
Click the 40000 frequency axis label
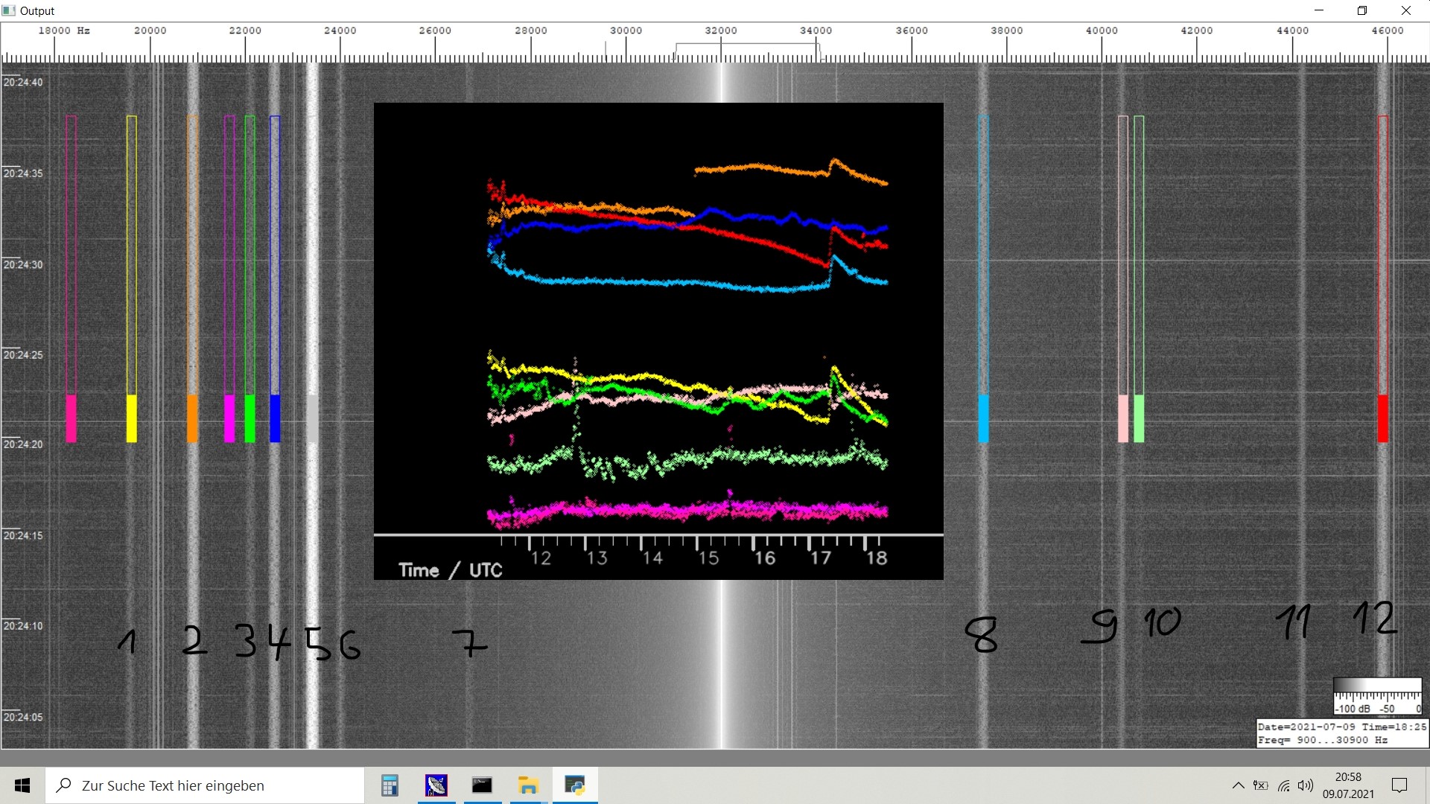click(x=1102, y=31)
